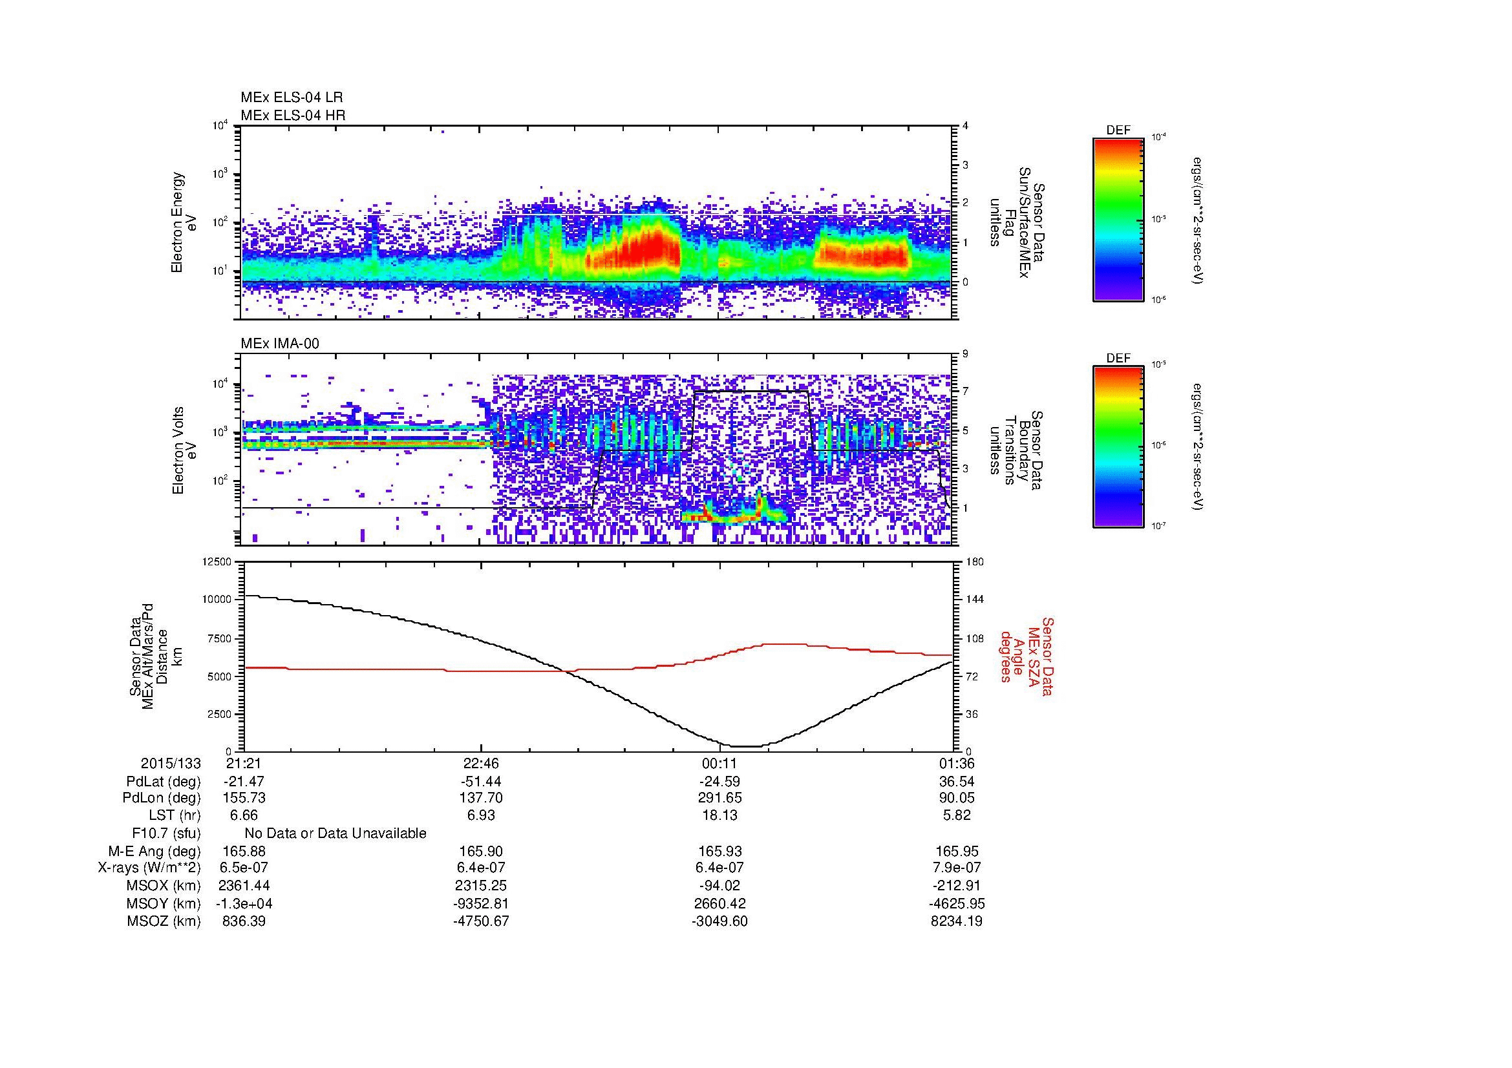The width and height of the screenshot is (1512, 1068).
Task: Click PdLat value '36.54'
Action: [x=957, y=782]
